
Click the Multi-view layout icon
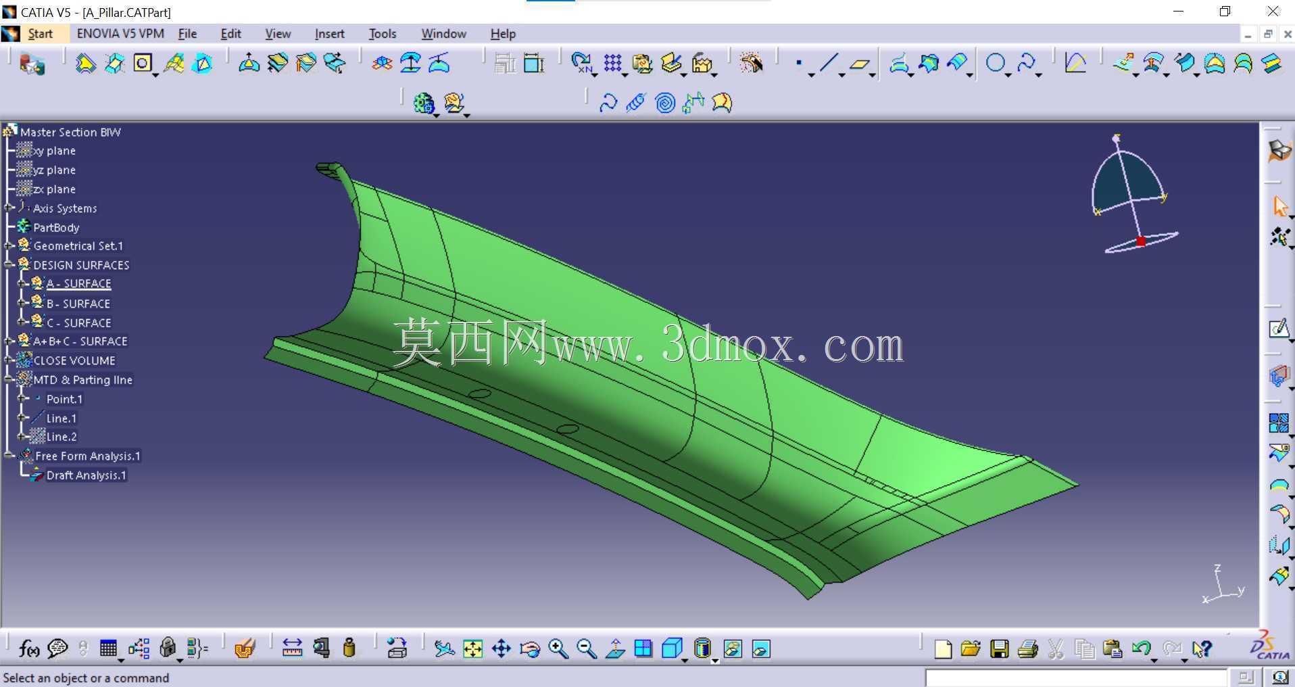643,649
